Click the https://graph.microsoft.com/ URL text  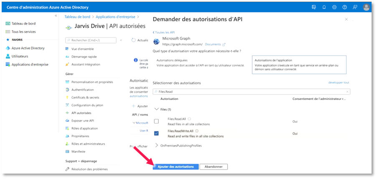[182, 44]
